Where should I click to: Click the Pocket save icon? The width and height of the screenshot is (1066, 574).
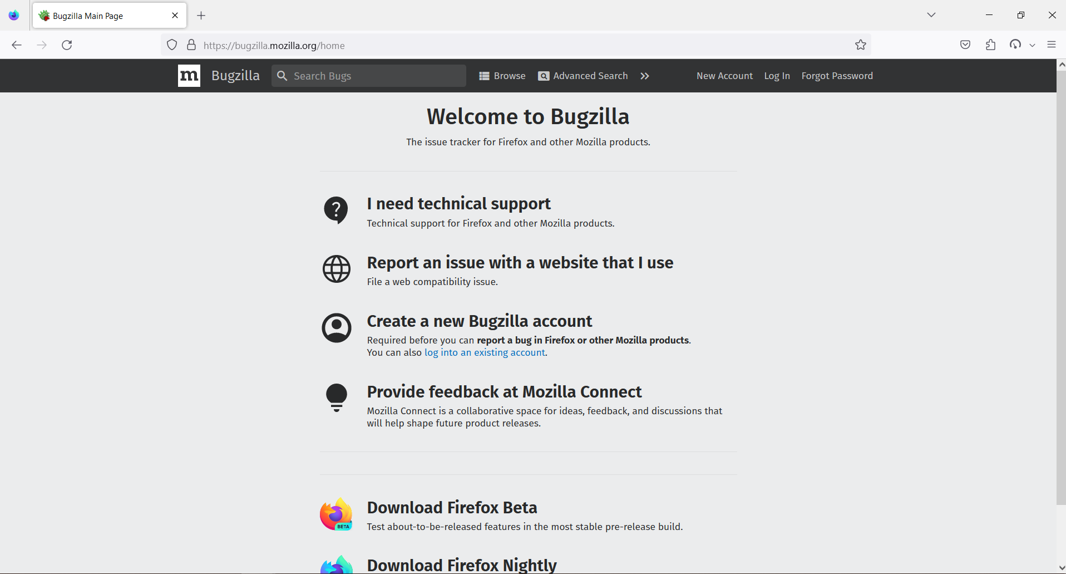965,45
